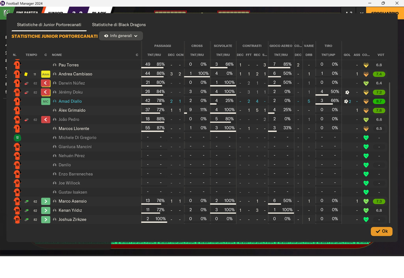
Task: Click Marco Asensio's name
Action: pos(72,201)
